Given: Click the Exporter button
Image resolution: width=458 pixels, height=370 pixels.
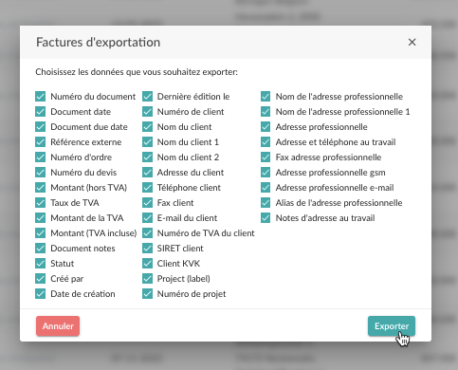Looking at the screenshot, I should (392, 326).
